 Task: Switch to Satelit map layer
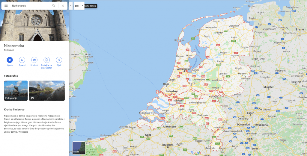pos(79,148)
